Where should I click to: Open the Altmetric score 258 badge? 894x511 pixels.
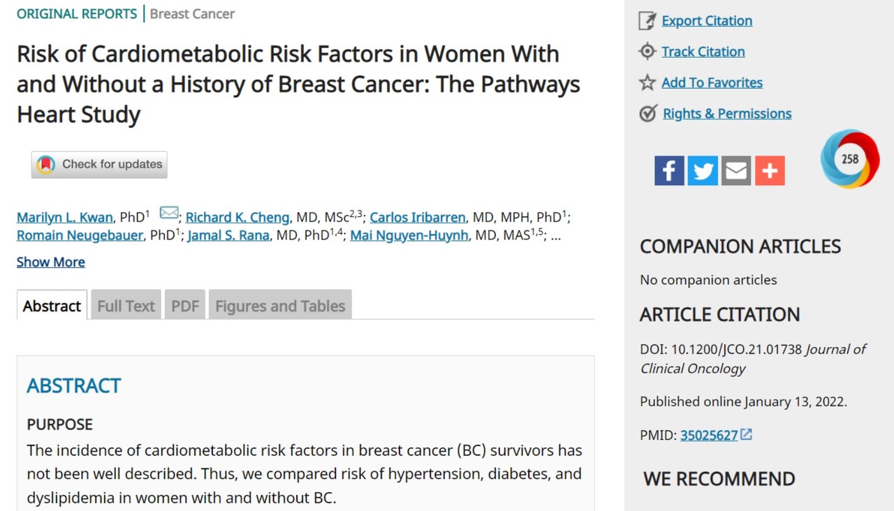click(x=849, y=159)
